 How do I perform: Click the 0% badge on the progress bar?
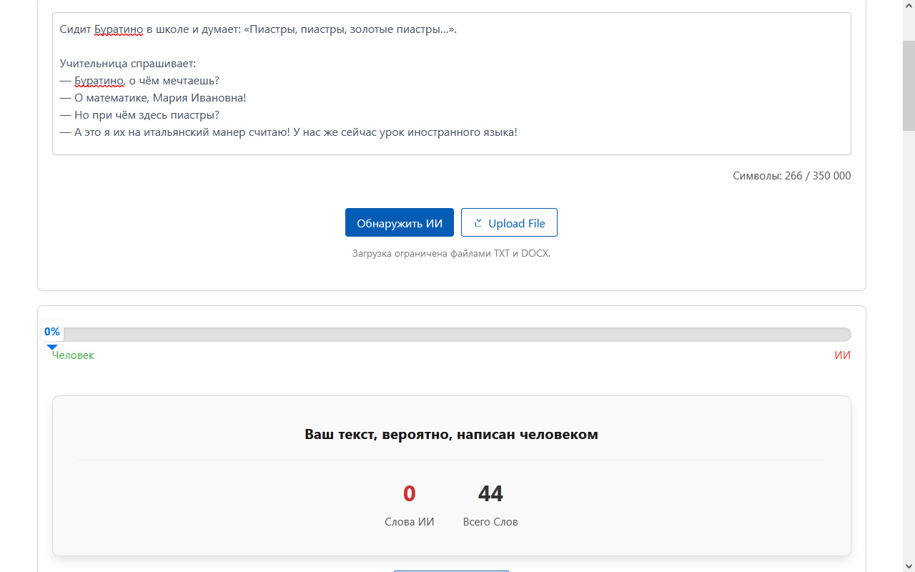tap(52, 332)
